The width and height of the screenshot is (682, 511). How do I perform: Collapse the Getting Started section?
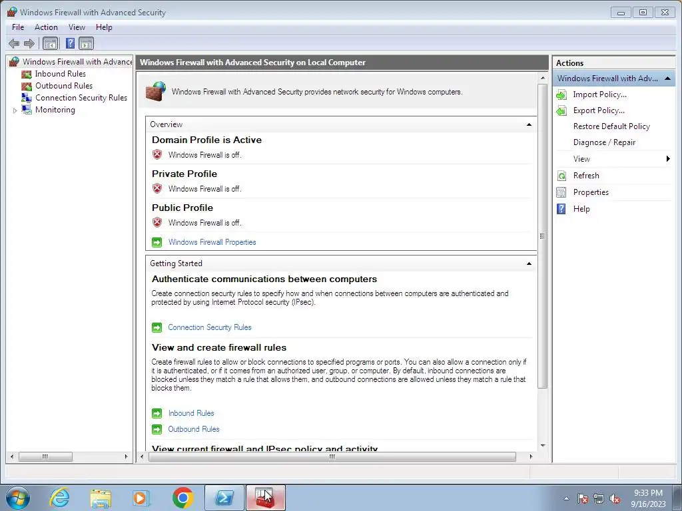click(529, 263)
